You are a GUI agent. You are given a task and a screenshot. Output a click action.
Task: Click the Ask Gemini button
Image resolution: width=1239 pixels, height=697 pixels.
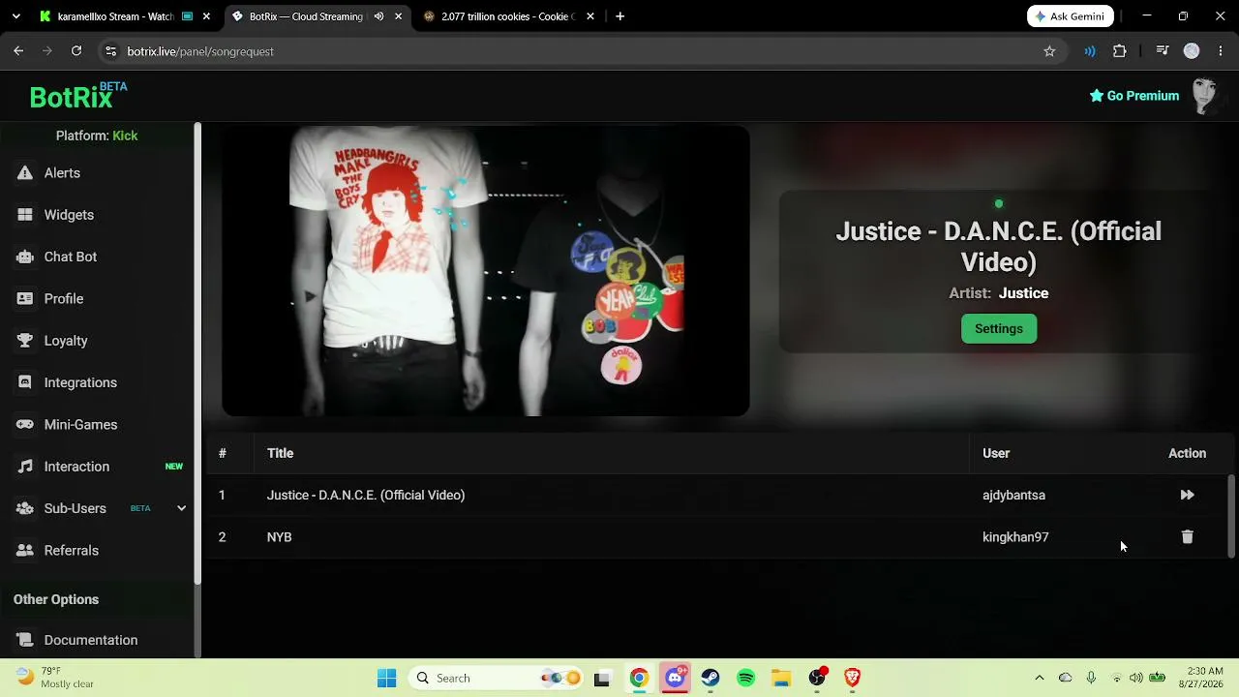point(1071,16)
